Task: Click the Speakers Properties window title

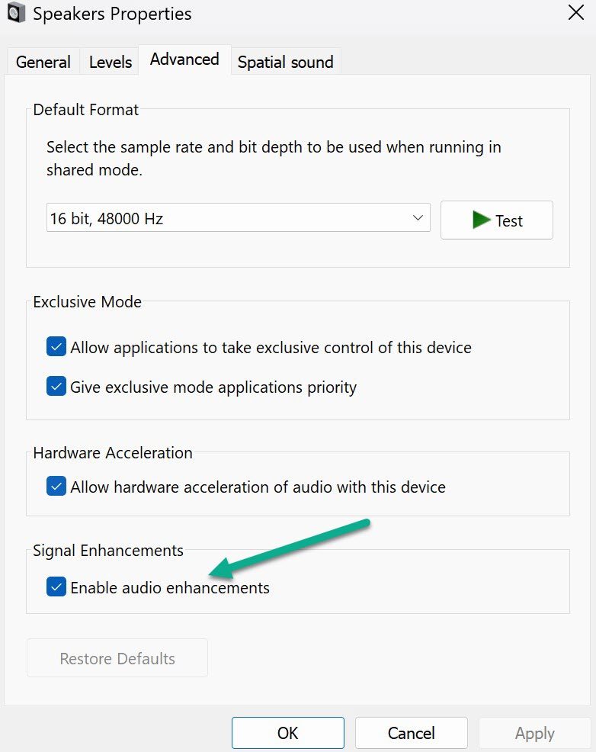Action: tap(112, 14)
